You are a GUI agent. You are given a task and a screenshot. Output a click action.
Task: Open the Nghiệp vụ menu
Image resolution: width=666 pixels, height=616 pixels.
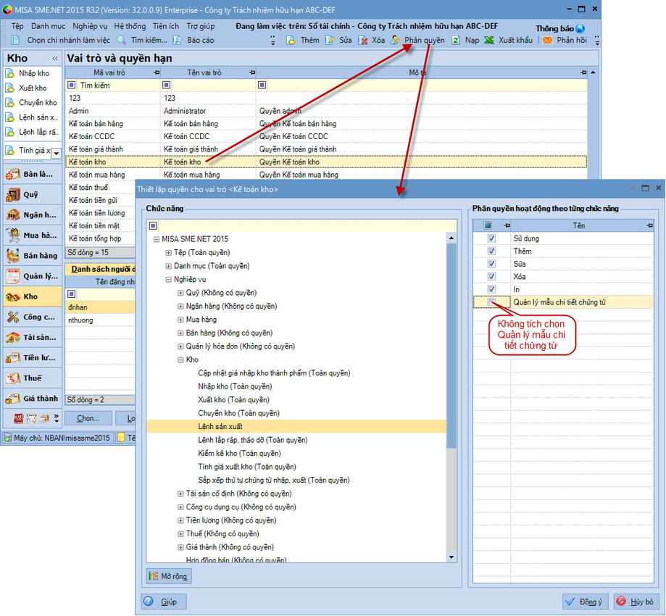90,26
